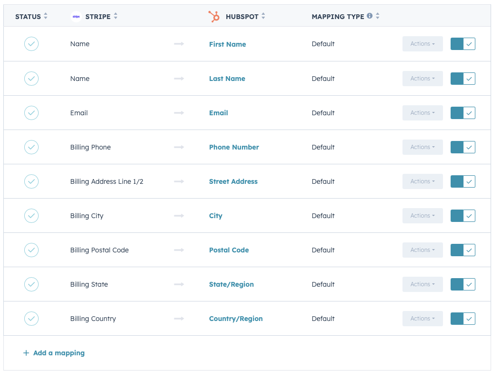Click the arrow icon in Billing Phone row

point(179,147)
